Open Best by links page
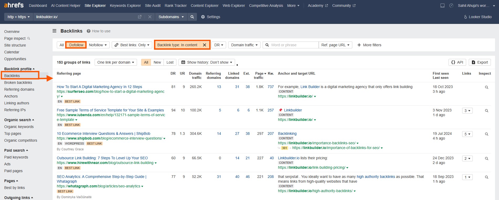The image size is (499, 200). pyautogui.click(x=14, y=188)
